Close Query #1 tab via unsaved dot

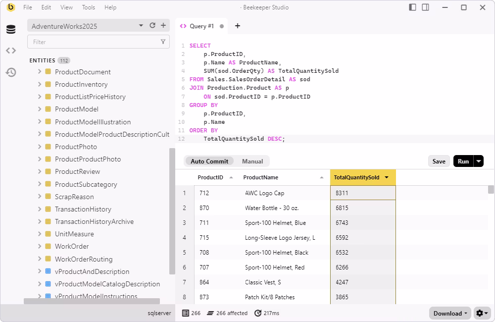(x=222, y=26)
